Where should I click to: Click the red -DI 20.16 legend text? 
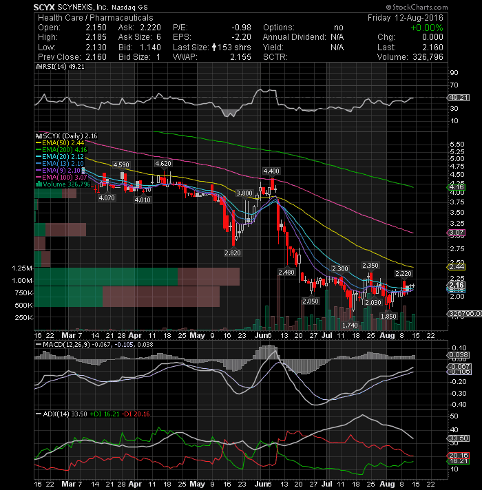136,414
